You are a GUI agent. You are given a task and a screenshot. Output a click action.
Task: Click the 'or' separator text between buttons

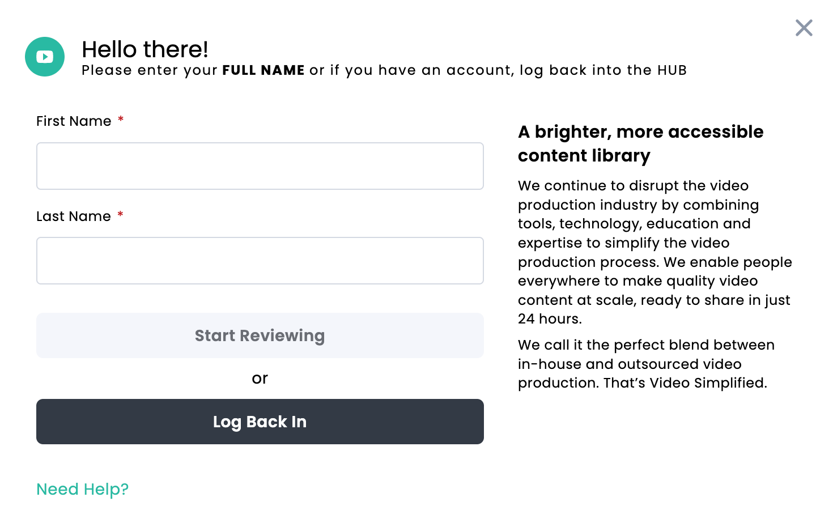tap(260, 379)
